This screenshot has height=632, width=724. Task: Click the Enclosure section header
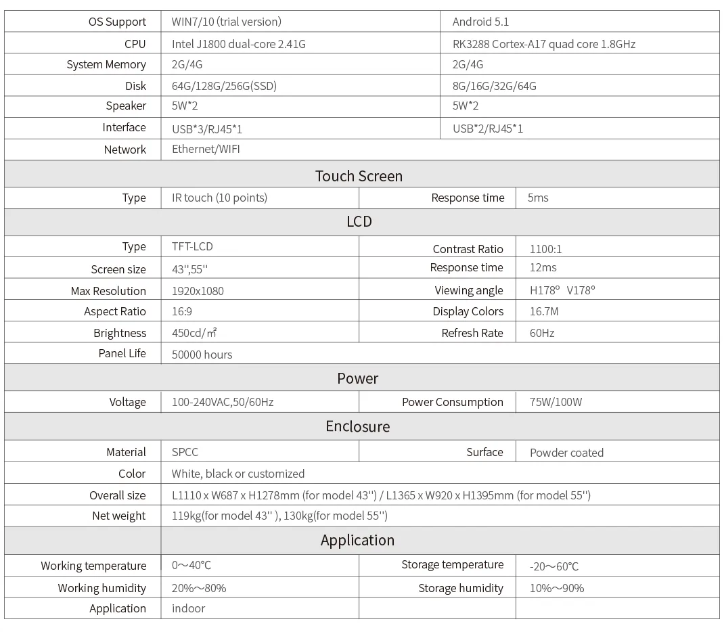pos(358,426)
